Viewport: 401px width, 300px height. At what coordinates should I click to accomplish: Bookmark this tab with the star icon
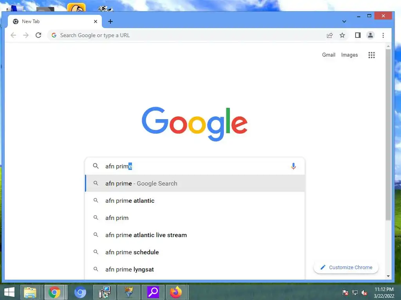click(342, 35)
